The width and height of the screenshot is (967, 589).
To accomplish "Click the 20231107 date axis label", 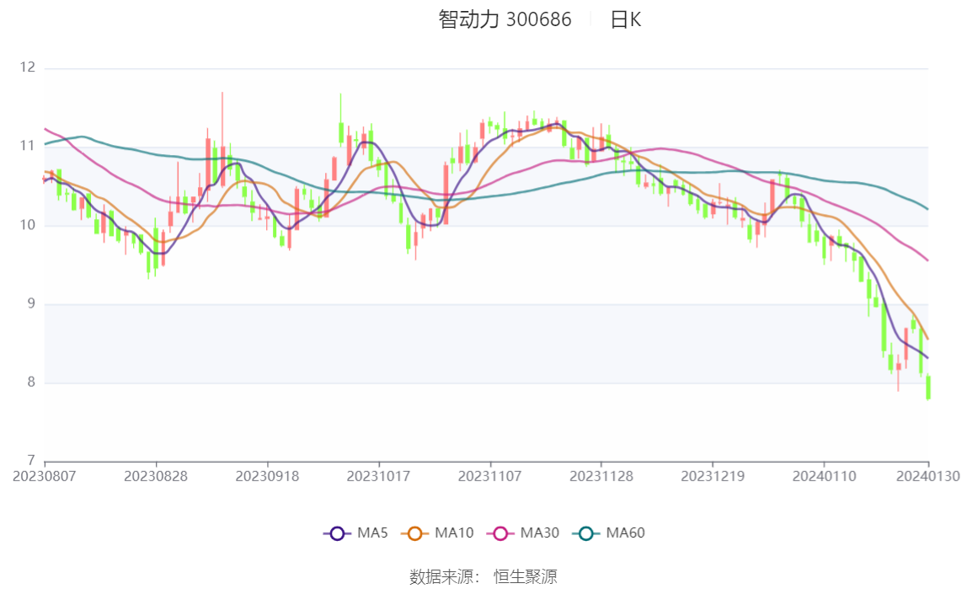I will (x=490, y=477).
